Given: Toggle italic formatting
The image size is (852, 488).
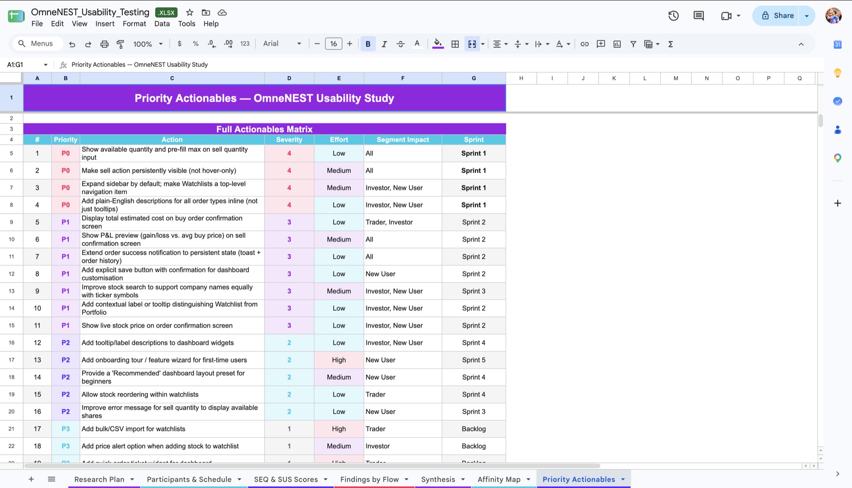Looking at the screenshot, I should pos(384,44).
